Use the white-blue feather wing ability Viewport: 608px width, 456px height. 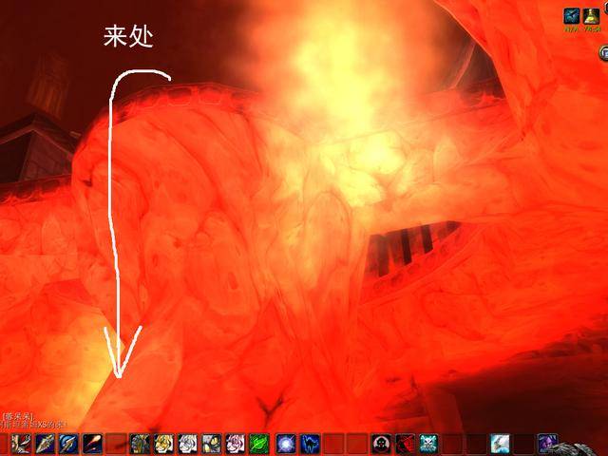500,444
